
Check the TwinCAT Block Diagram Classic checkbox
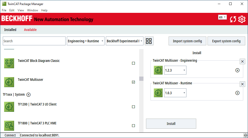[x=133, y=63]
